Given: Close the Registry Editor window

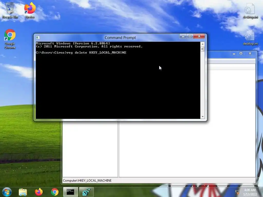Looking at the screenshot, I should tap(250, 53).
